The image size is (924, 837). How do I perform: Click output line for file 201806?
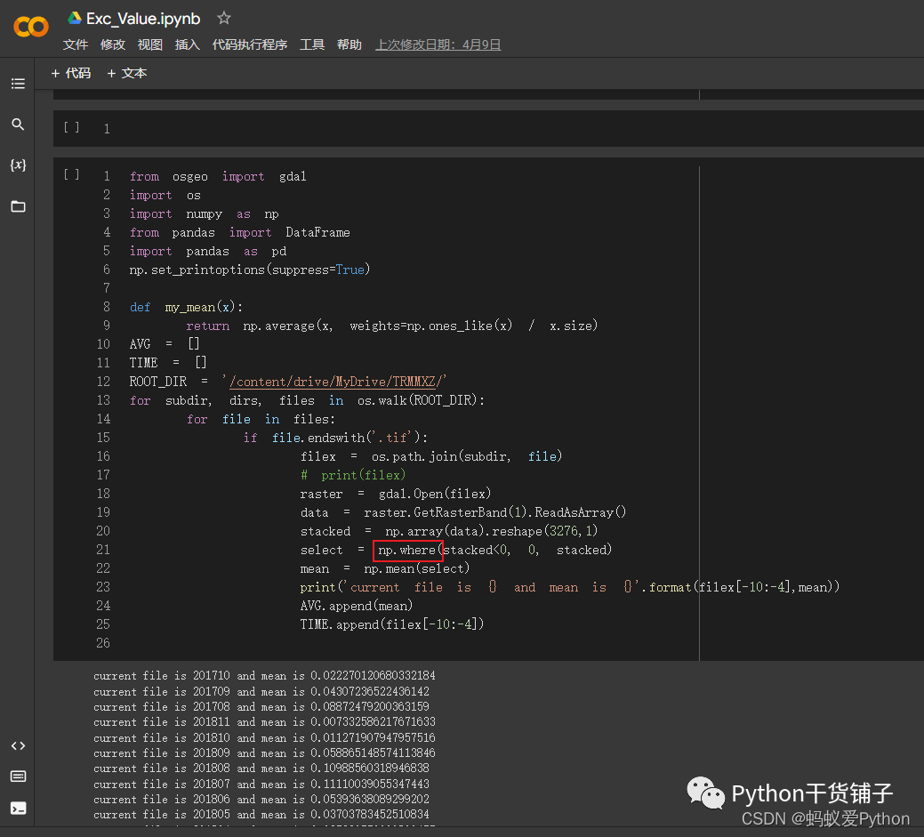tap(261, 800)
